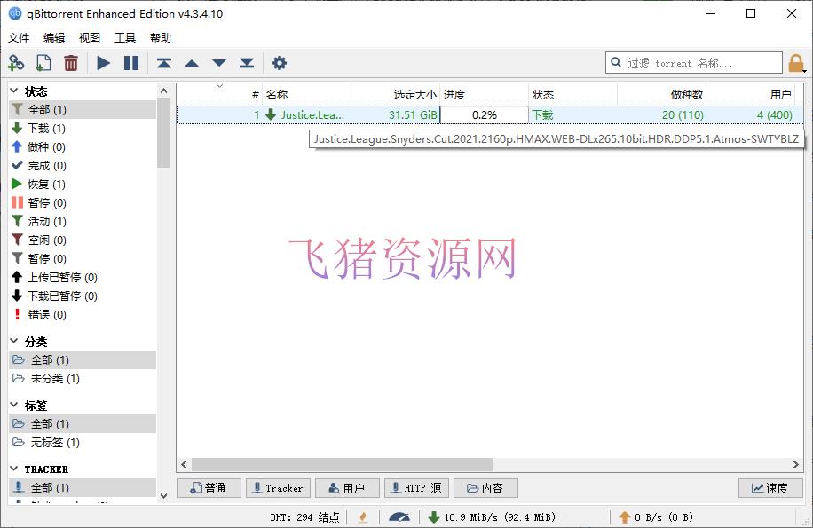Move torrent down in queue

[219, 63]
